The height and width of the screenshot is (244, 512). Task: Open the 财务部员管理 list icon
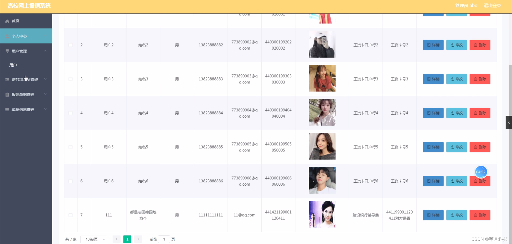point(7,79)
